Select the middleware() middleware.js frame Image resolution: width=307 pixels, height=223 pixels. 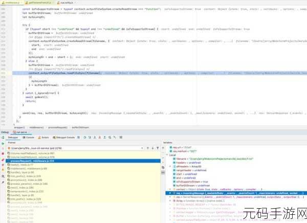83,169
